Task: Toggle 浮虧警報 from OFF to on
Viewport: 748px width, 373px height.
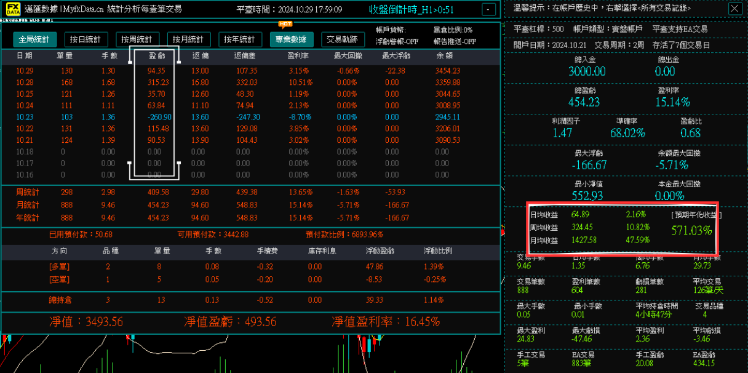Action: tap(397, 40)
